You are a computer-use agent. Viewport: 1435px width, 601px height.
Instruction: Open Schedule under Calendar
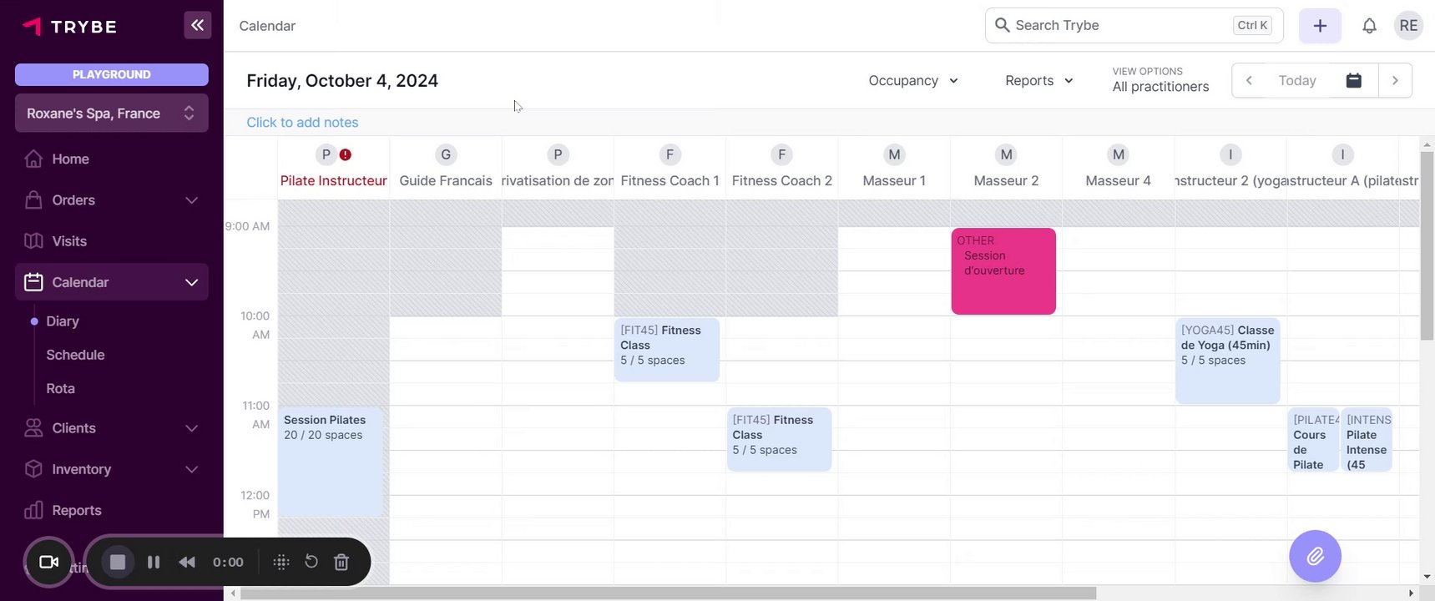point(75,355)
